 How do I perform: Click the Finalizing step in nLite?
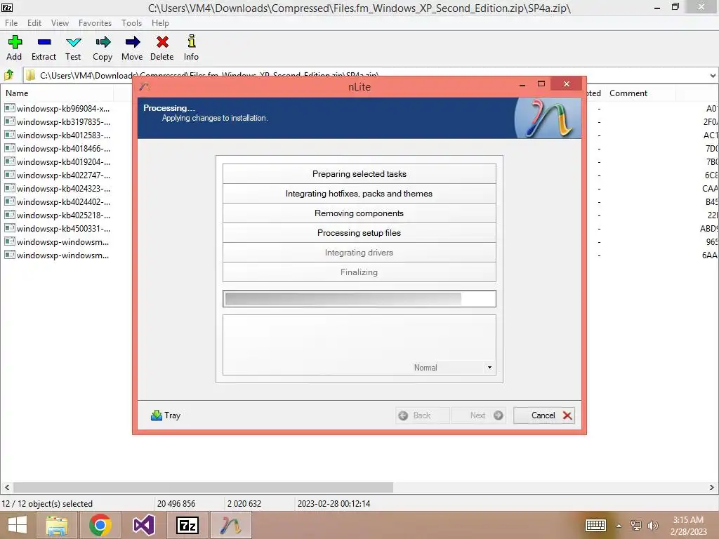pos(359,272)
